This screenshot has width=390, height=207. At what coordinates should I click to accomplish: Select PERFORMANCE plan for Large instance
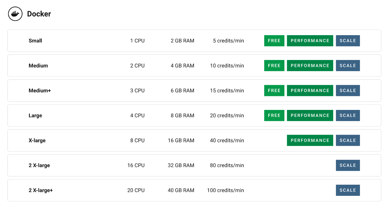(310, 115)
